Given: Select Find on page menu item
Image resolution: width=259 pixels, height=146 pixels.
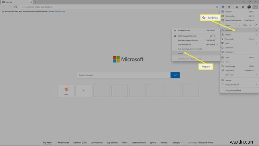Looking at the screenshot, I should [x=239, y=66].
